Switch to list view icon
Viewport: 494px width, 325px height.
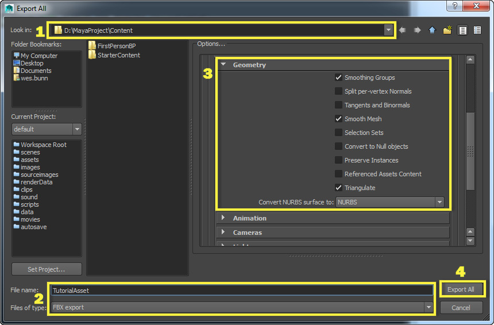coord(462,30)
